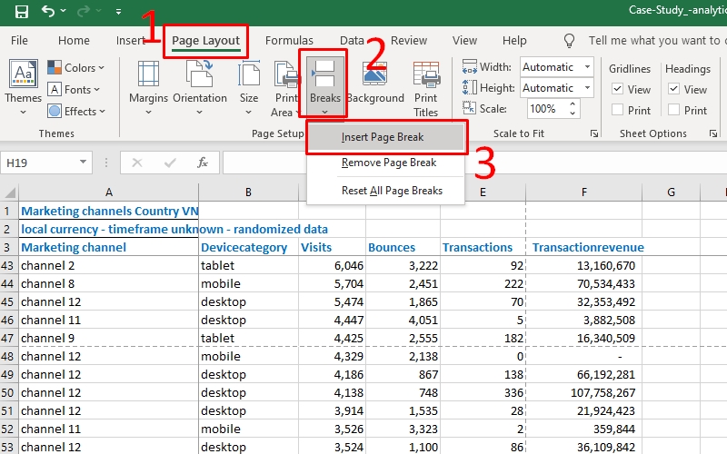
Task: Open the paper Size menu
Action: (249, 87)
